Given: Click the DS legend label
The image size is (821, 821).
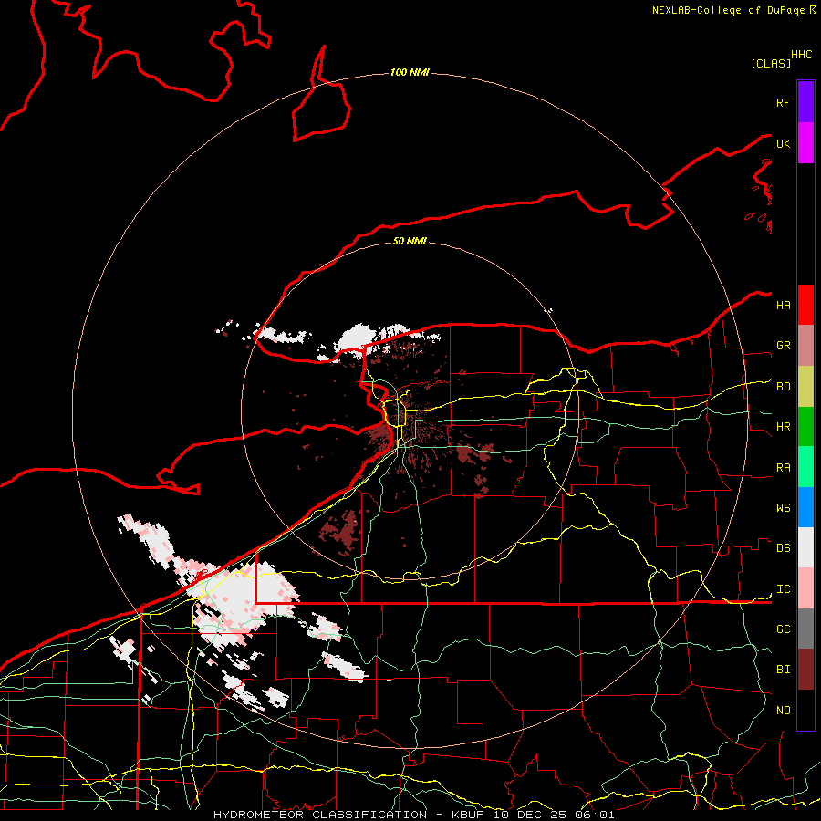Looking at the screenshot, I should pos(783,547).
